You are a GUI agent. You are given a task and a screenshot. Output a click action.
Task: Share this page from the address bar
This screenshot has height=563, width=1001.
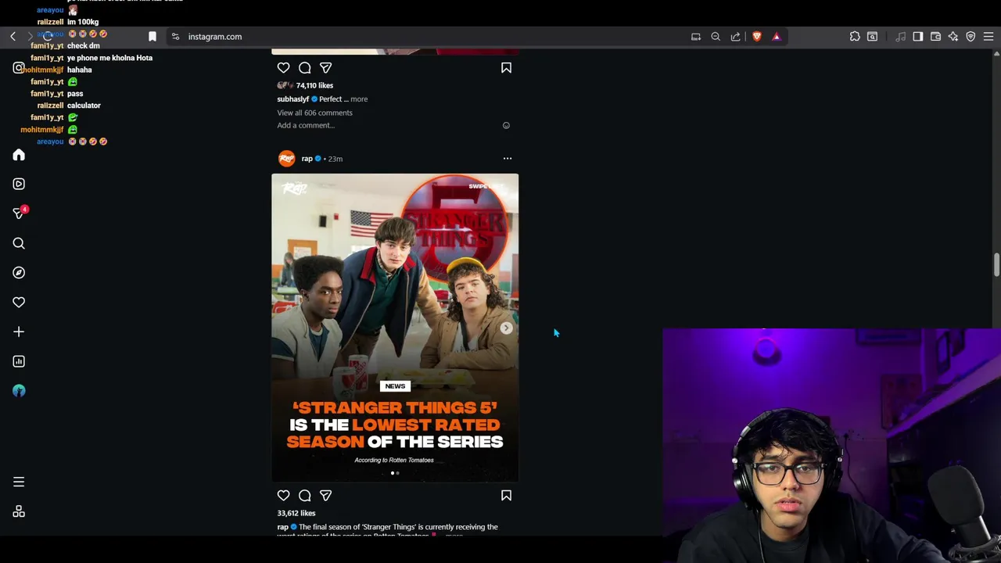(x=736, y=37)
